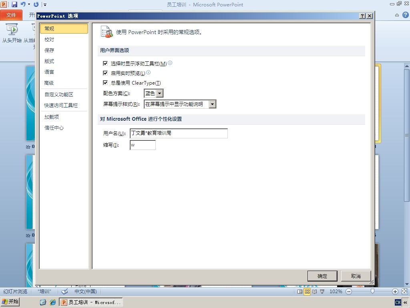The image size is (410, 308).
Task: Click the info icon beside 选择时显示浮动工具栏
Action: click(170, 63)
